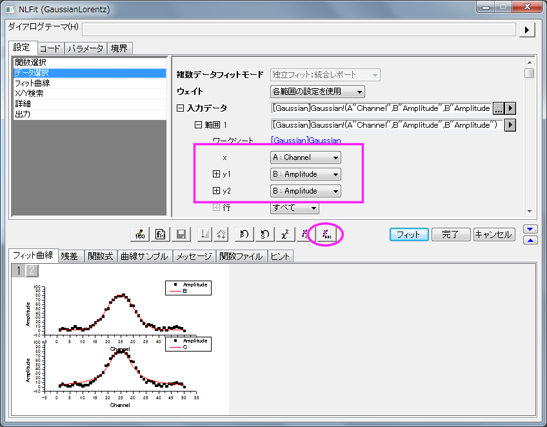
Task: Click the 範囲 1 range text field
Action: pos(386,125)
